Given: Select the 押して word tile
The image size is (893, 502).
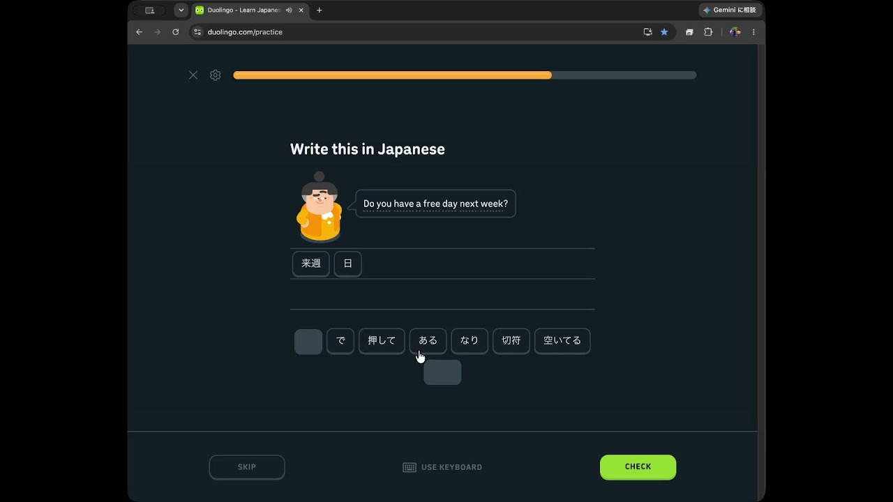Looking at the screenshot, I should [x=382, y=341].
